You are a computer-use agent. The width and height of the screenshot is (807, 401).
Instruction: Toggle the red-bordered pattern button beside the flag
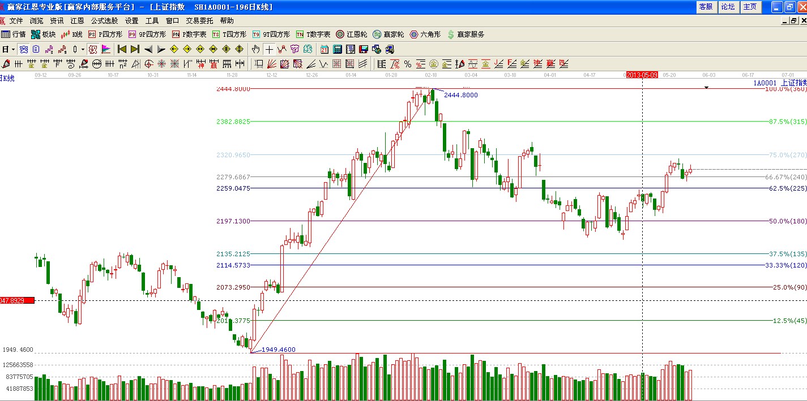point(92,49)
